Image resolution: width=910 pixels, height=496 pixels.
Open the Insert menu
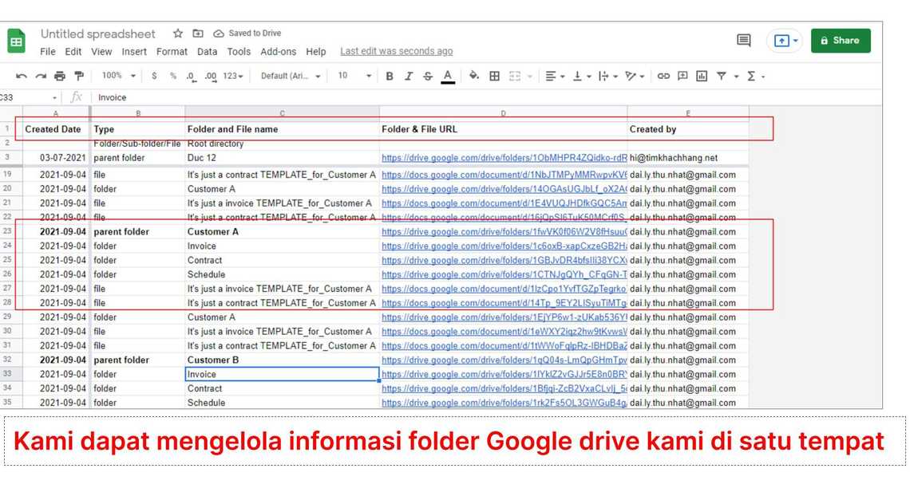click(134, 52)
